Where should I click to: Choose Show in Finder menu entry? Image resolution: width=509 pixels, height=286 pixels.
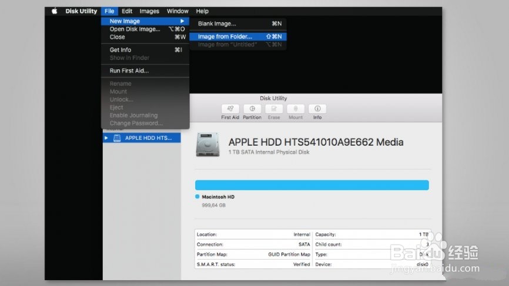click(145, 58)
